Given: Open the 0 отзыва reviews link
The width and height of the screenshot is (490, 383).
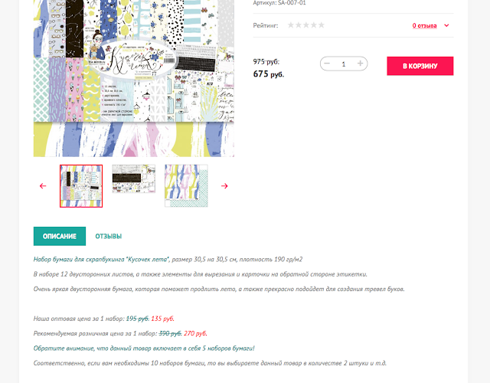Looking at the screenshot, I should click(424, 25).
